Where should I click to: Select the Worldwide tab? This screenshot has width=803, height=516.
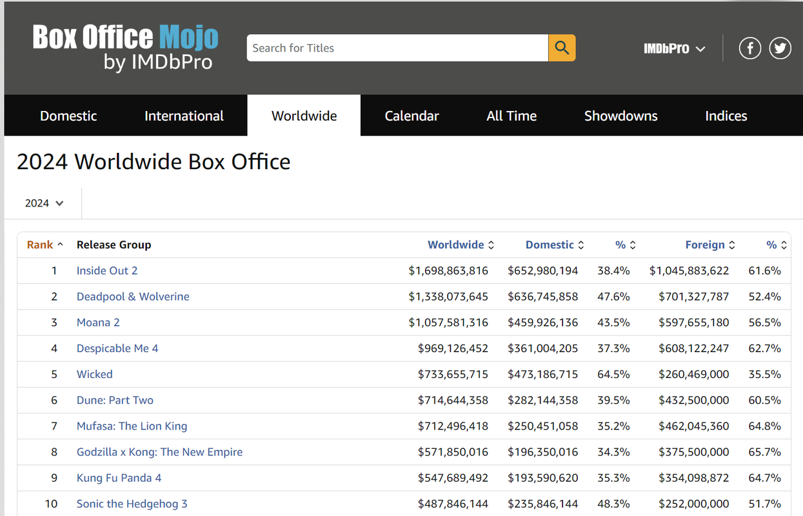tap(304, 116)
